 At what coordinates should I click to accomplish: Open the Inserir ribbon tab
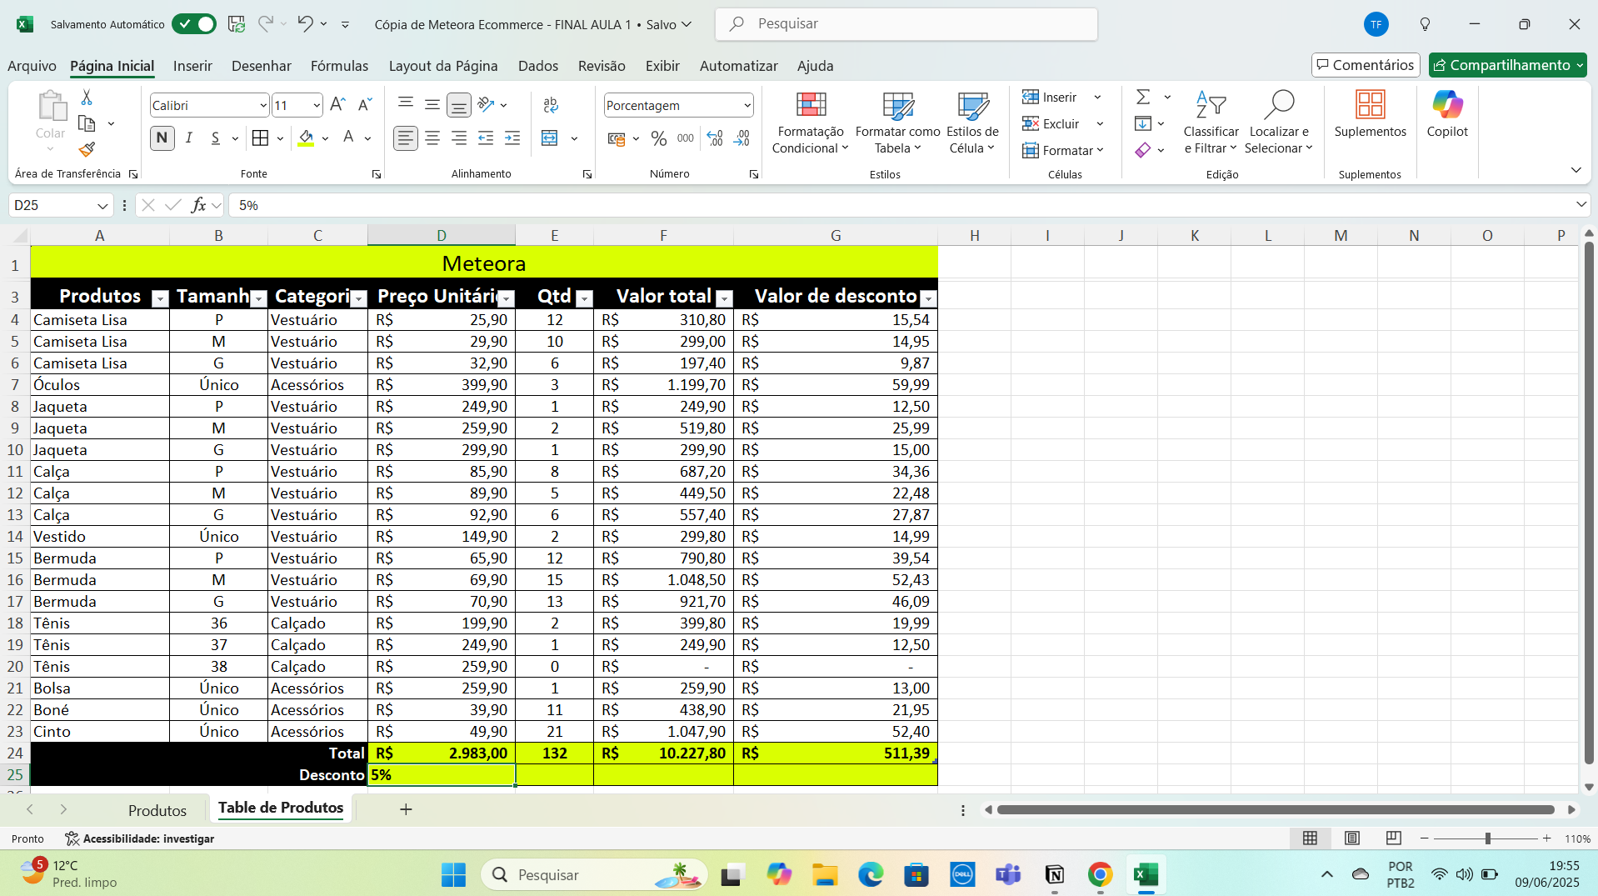click(x=192, y=66)
